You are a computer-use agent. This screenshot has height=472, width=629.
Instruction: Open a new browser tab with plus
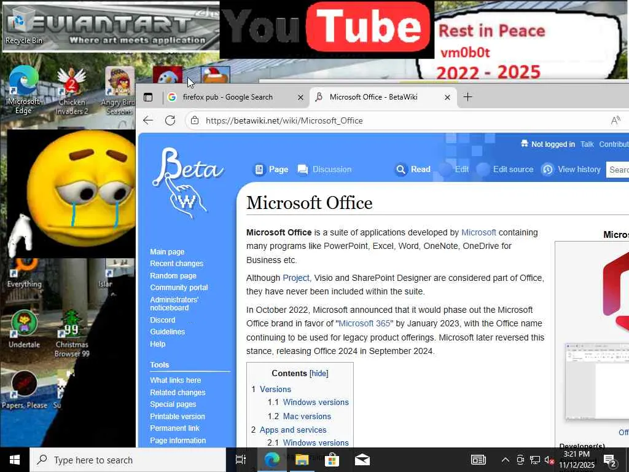click(467, 97)
